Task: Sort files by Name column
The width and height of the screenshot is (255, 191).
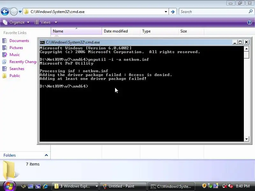Action: 76,31
